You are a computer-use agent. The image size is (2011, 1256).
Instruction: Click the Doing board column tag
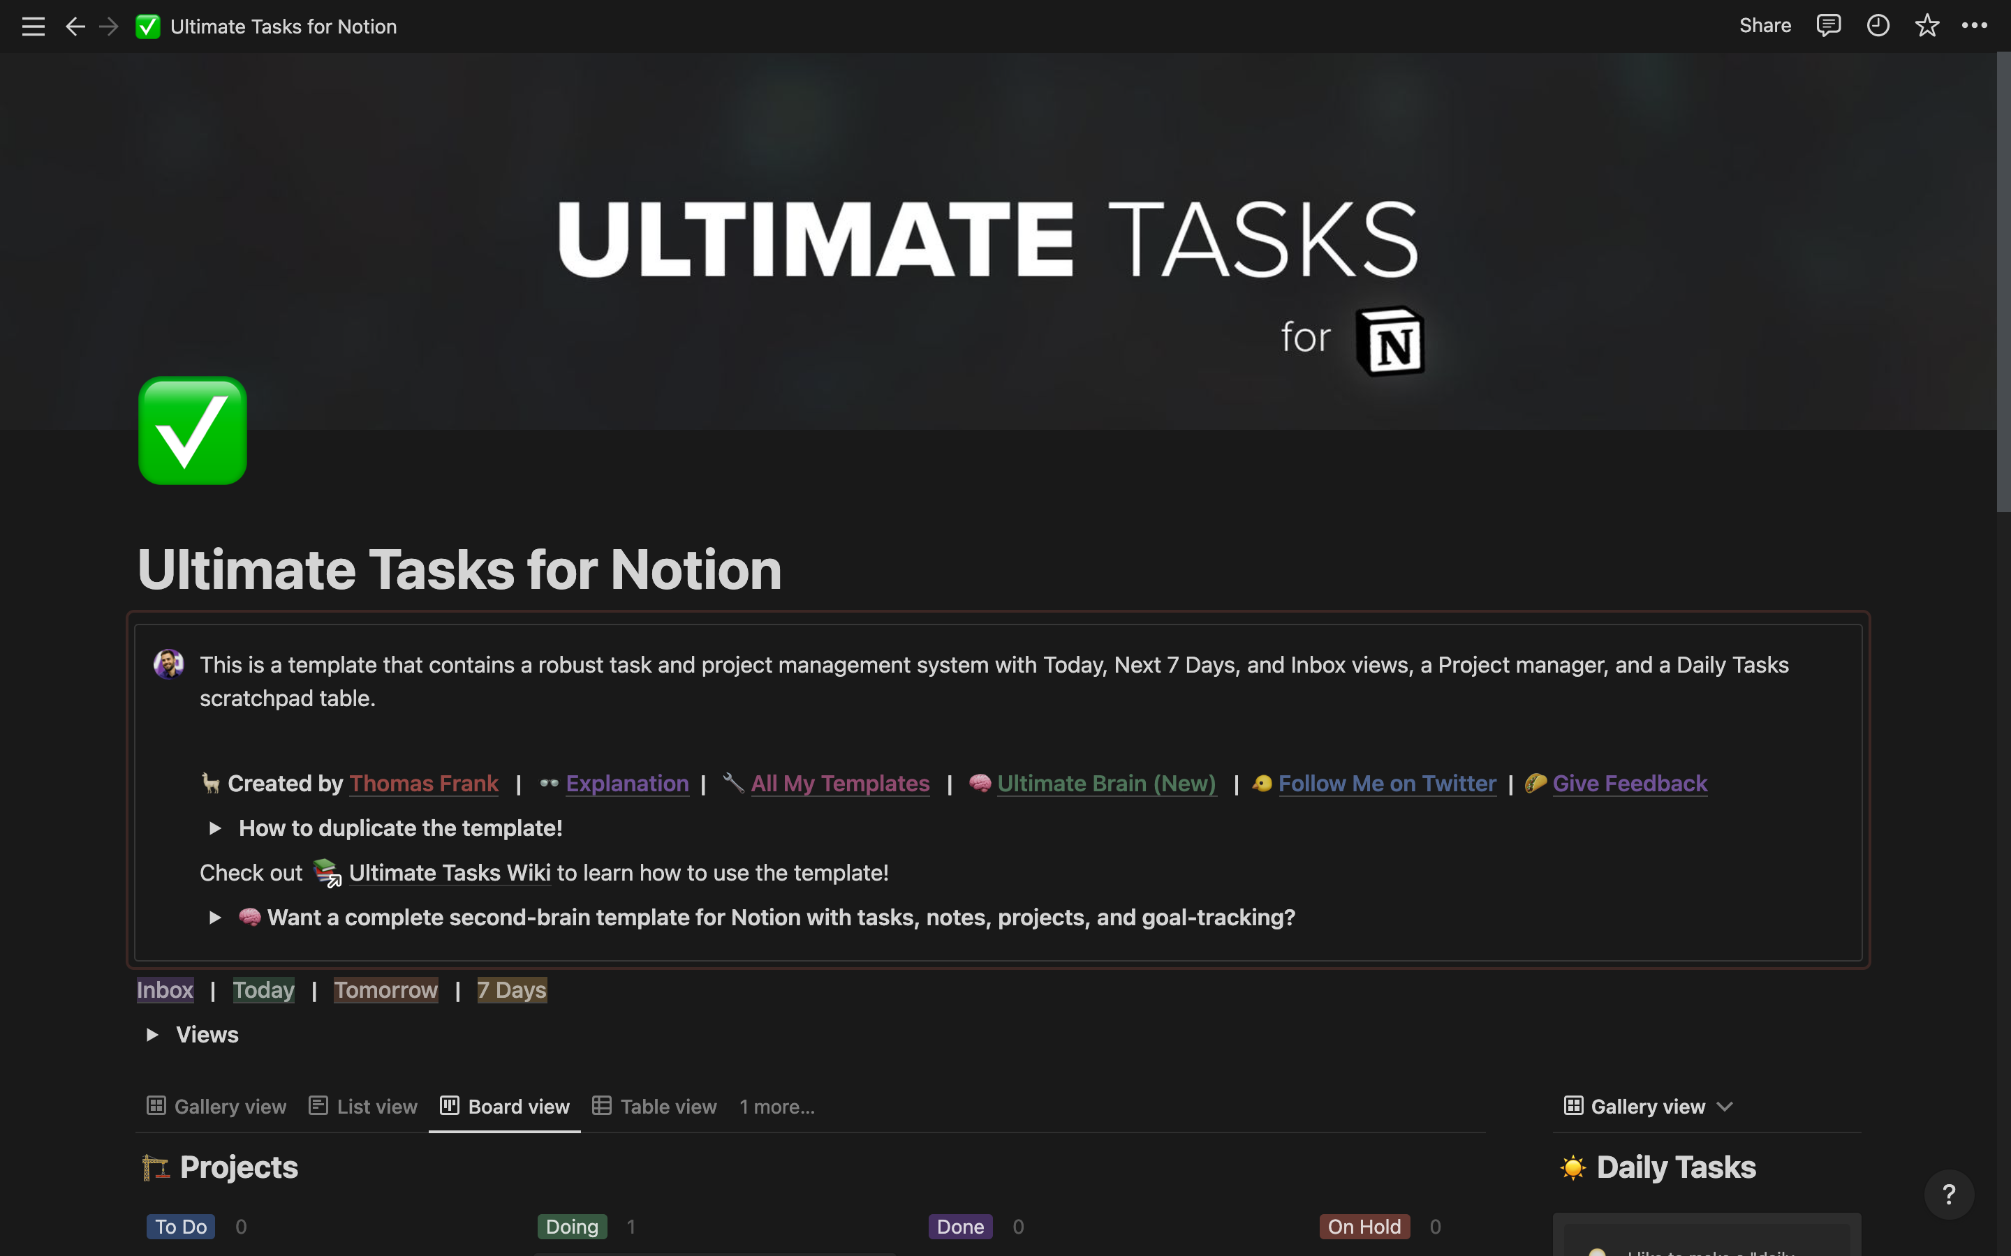coord(572,1227)
